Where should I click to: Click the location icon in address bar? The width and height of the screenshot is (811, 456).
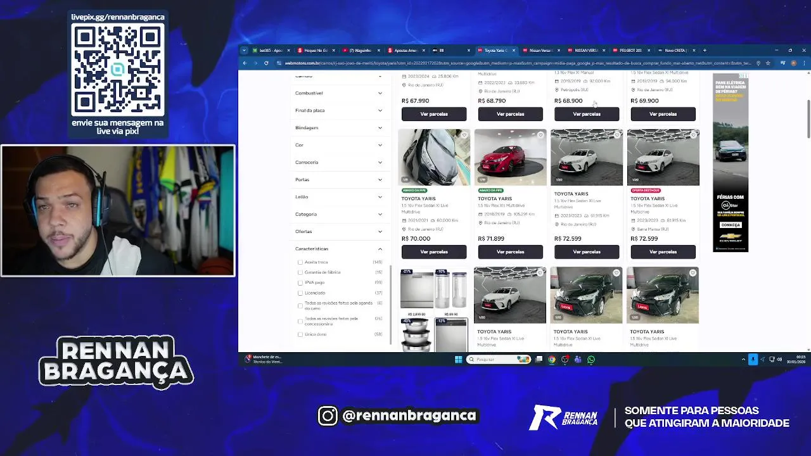[758, 63]
